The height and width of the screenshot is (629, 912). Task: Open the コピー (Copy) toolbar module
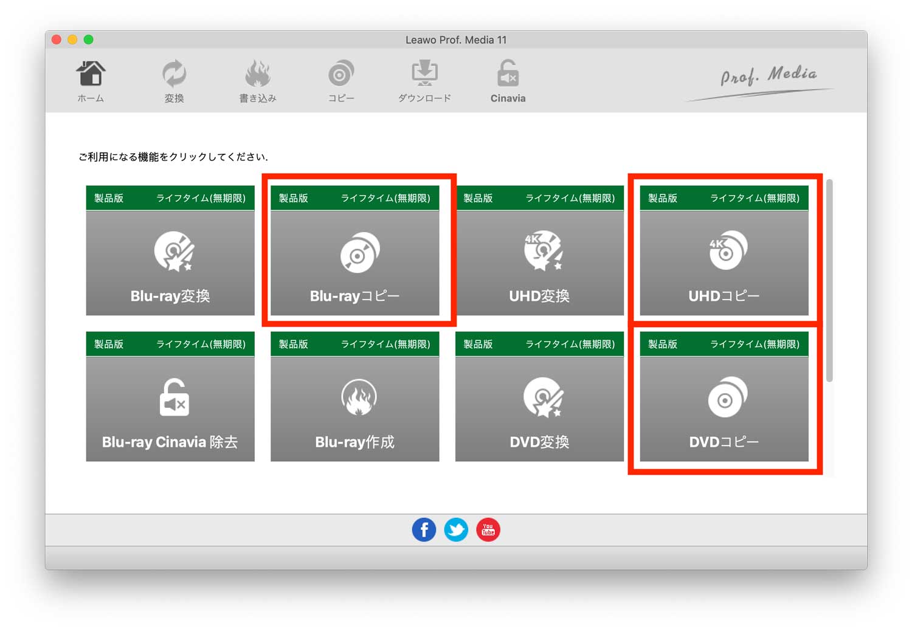pos(341,81)
